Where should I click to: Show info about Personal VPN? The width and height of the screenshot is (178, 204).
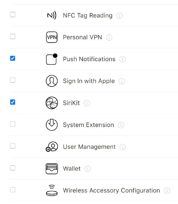109,37
